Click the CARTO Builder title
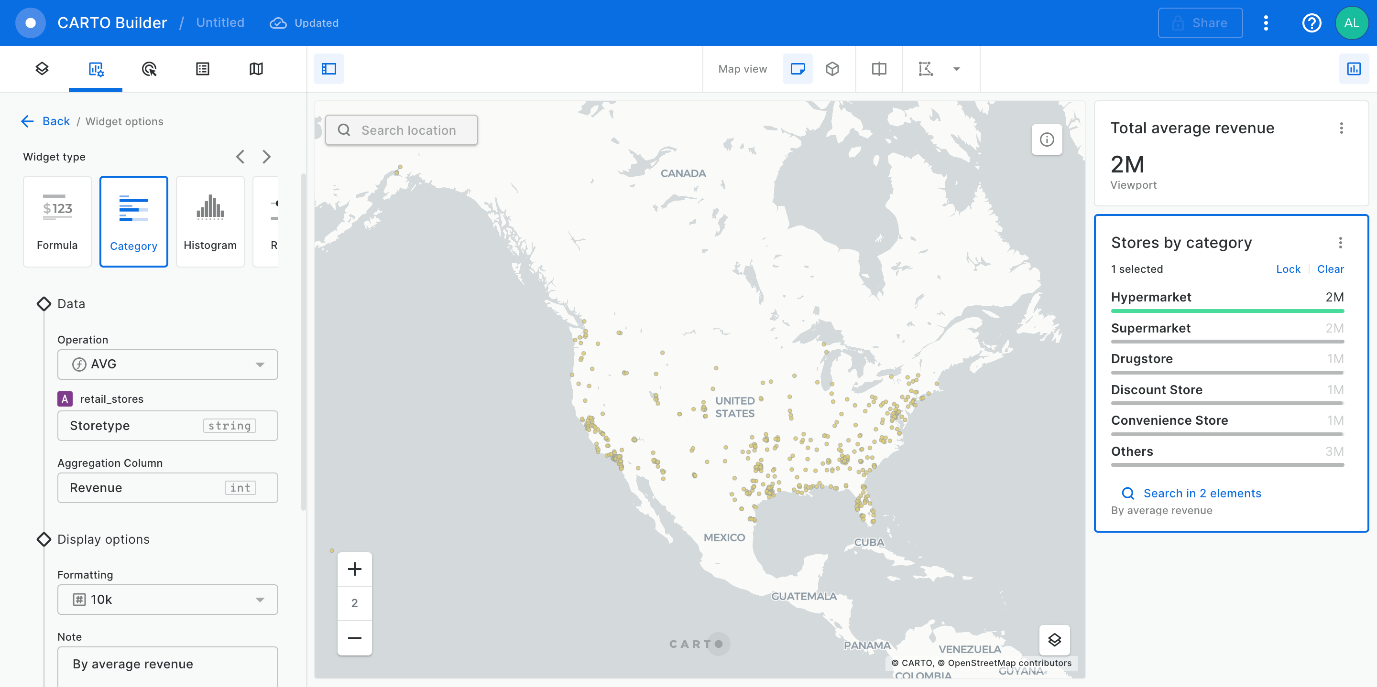The height and width of the screenshot is (687, 1377). click(112, 22)
